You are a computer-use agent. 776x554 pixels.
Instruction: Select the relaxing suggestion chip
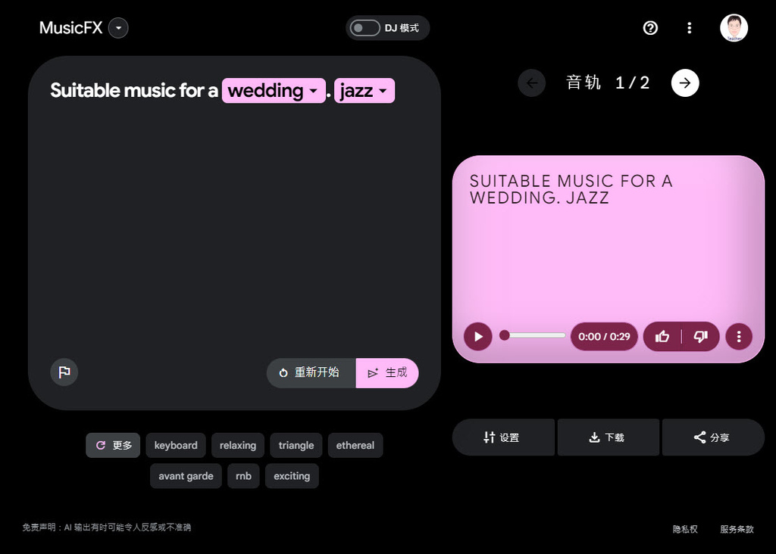(x=237, y=445)
